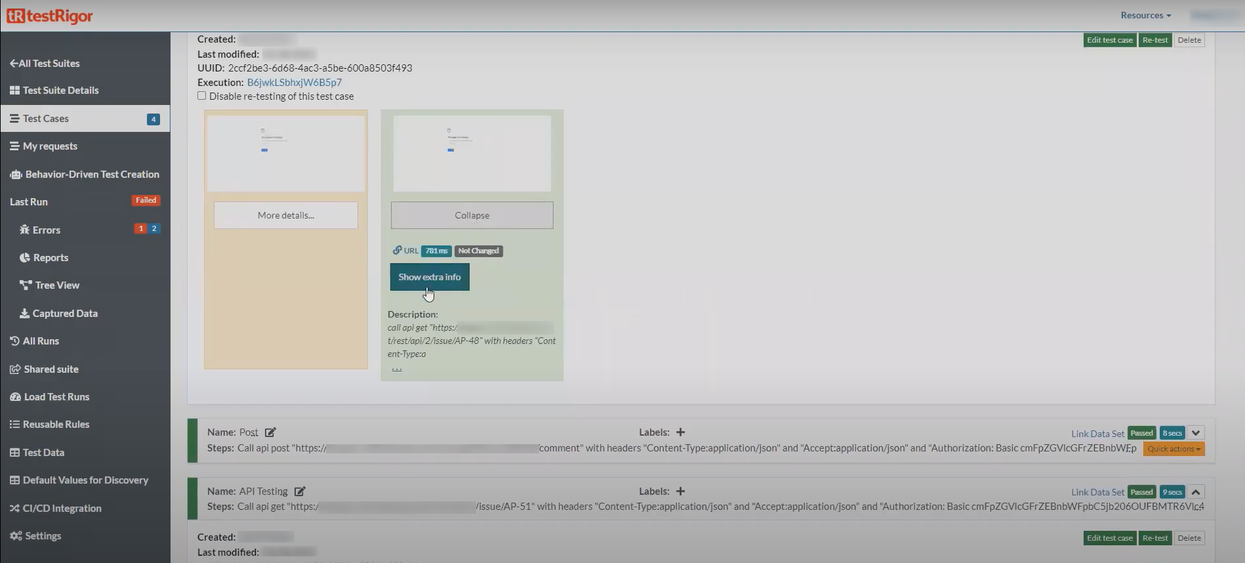Screen dimensions: 1245x563
Task: Click the URL link icon in step details
Action: (x=398, y=251)
